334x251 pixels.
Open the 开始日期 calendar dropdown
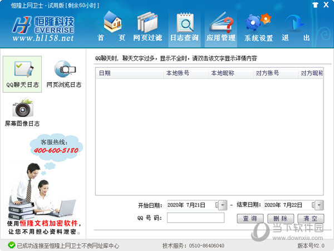click(x=223, y=205)
